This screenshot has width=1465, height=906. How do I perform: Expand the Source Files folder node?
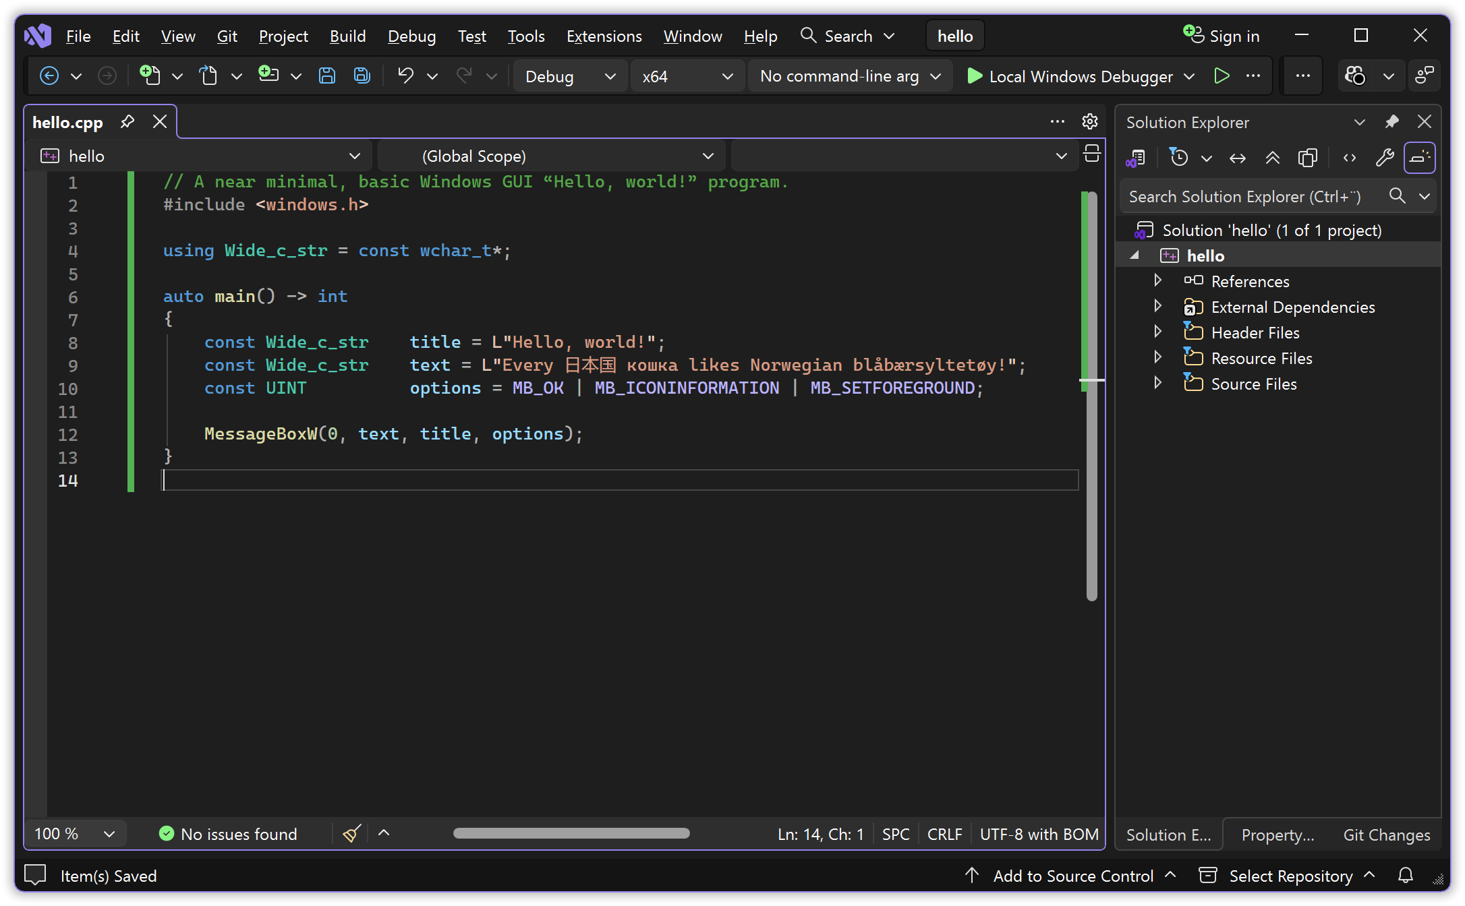(1158, 384)
